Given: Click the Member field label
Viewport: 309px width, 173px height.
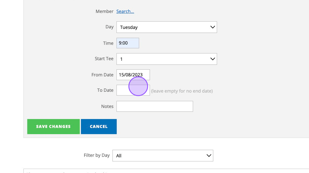Looking at the screenshot, I should pyautogui.click(x=104, y=11).
